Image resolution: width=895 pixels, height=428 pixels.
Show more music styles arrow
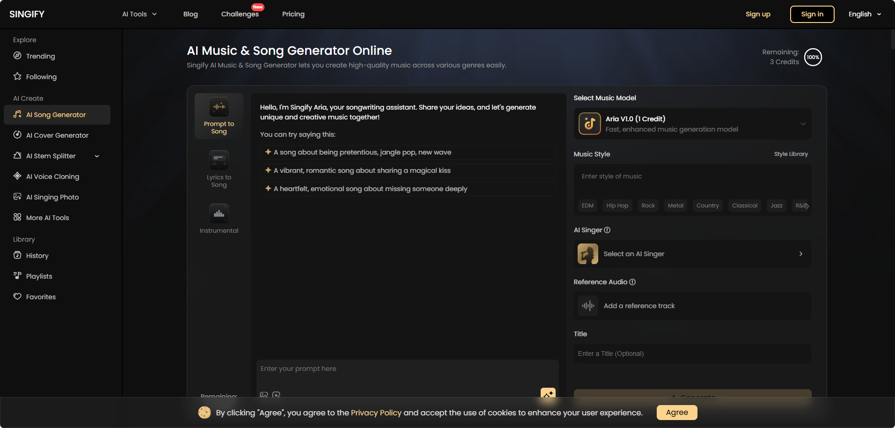pos(807,206)
